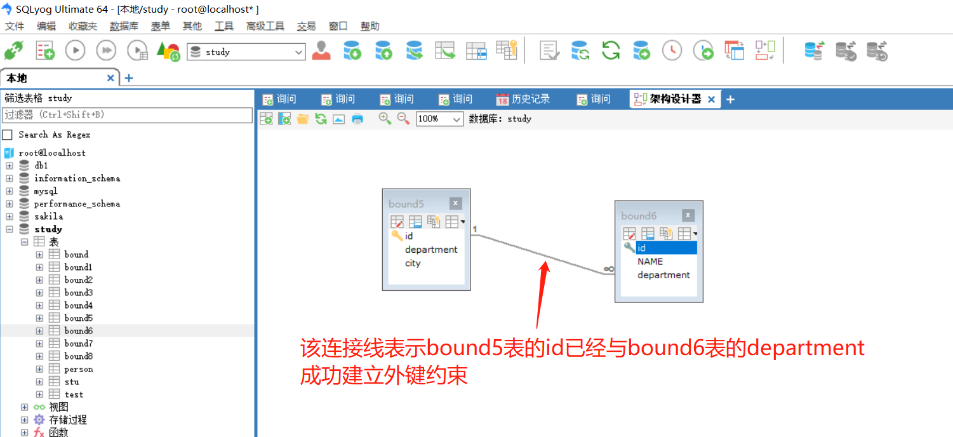This screenshot has width=953, height=437.
Task: Click the blue database with red-green arrows
Action: pos(814,51)
